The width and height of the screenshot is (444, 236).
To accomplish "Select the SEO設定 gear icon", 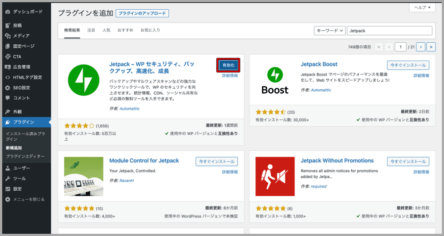I will click(x=8, y=88).
